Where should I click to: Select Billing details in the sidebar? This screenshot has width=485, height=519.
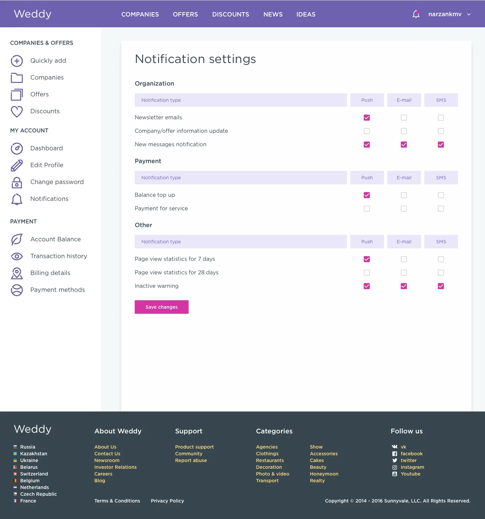[50, 273]
